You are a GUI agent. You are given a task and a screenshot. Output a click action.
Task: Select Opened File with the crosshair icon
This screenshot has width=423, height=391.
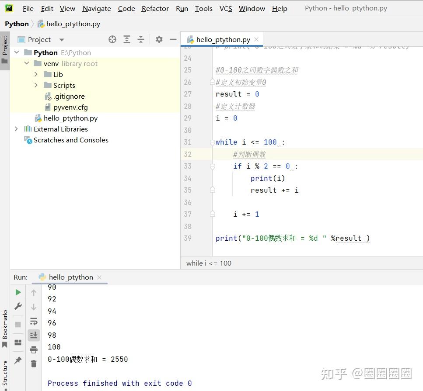pos(112,39)
